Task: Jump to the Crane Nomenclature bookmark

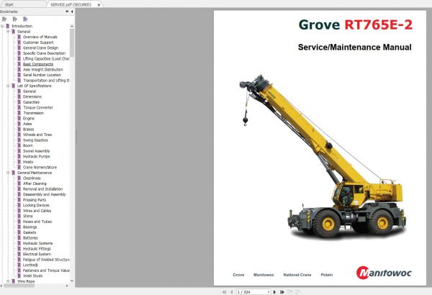Action: [x=40, y=167]
